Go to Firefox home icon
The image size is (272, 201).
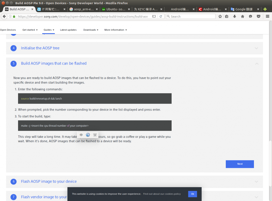coord(243,16)
